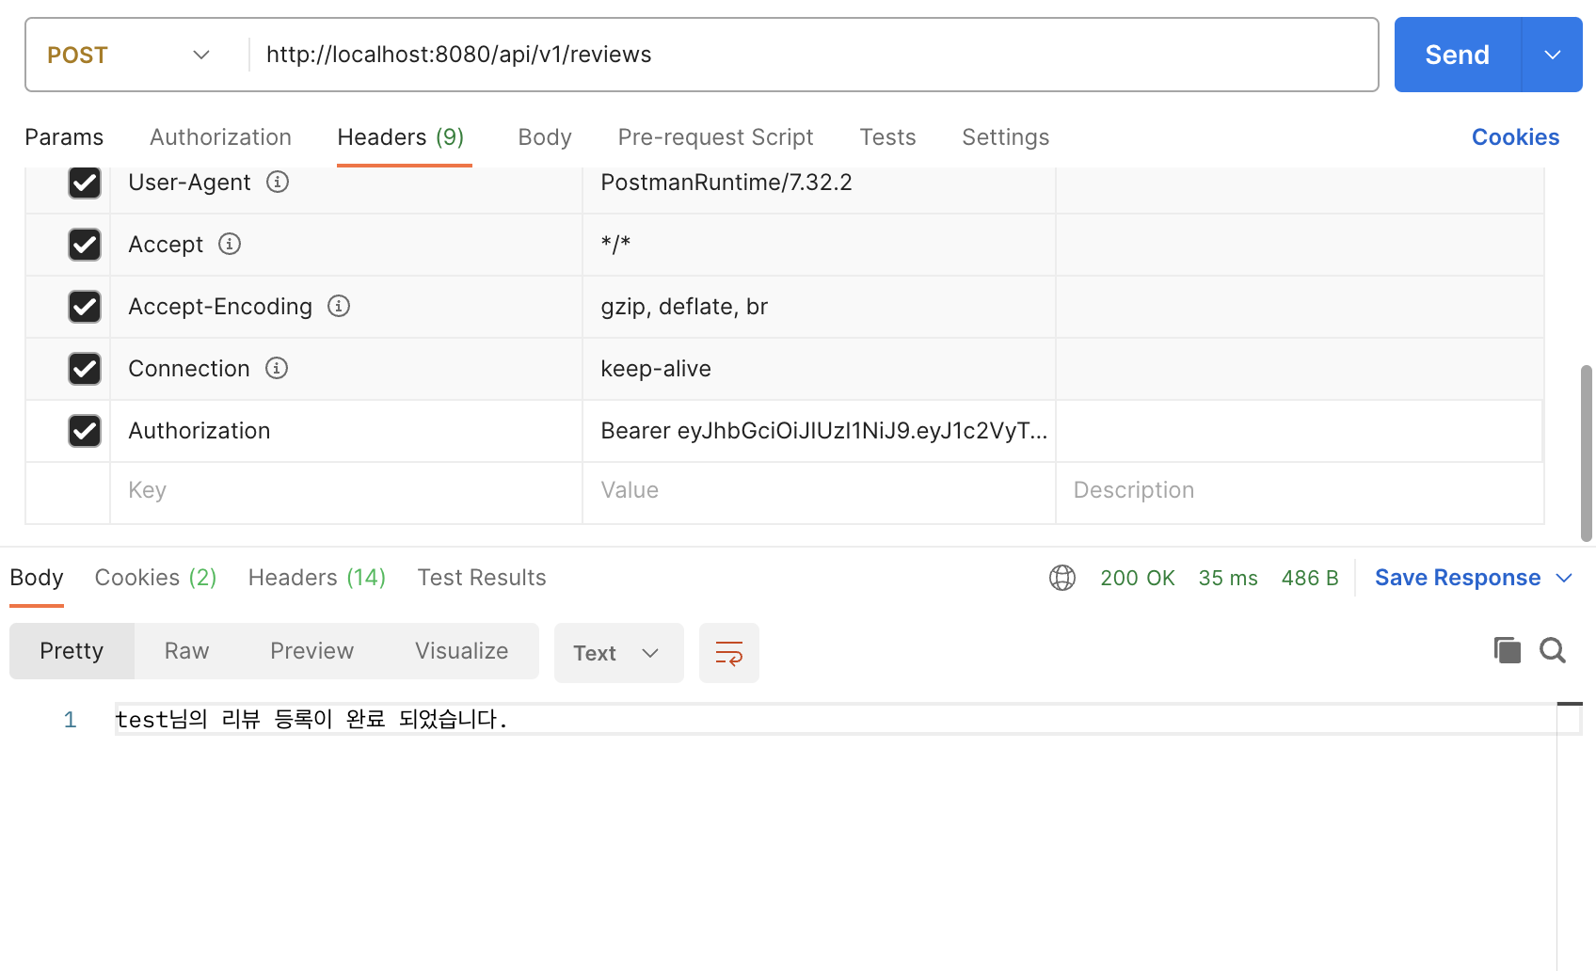Click the 35 ms response time
The height and width of the screenshot is (971, 1596).
[1227, 578]
